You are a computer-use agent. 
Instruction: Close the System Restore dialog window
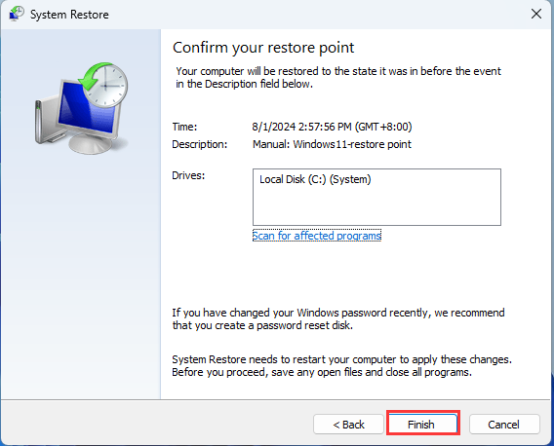click(536, 14)
